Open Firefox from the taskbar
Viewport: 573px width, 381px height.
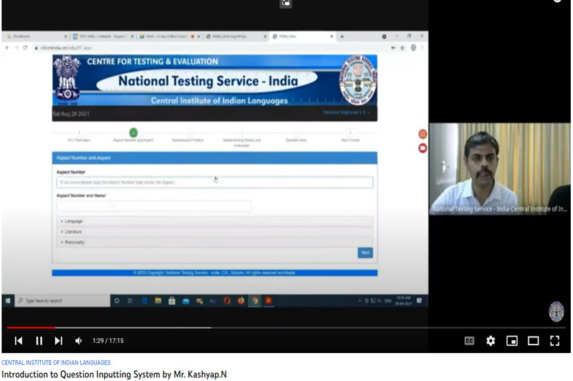click(x=241, y=301)
